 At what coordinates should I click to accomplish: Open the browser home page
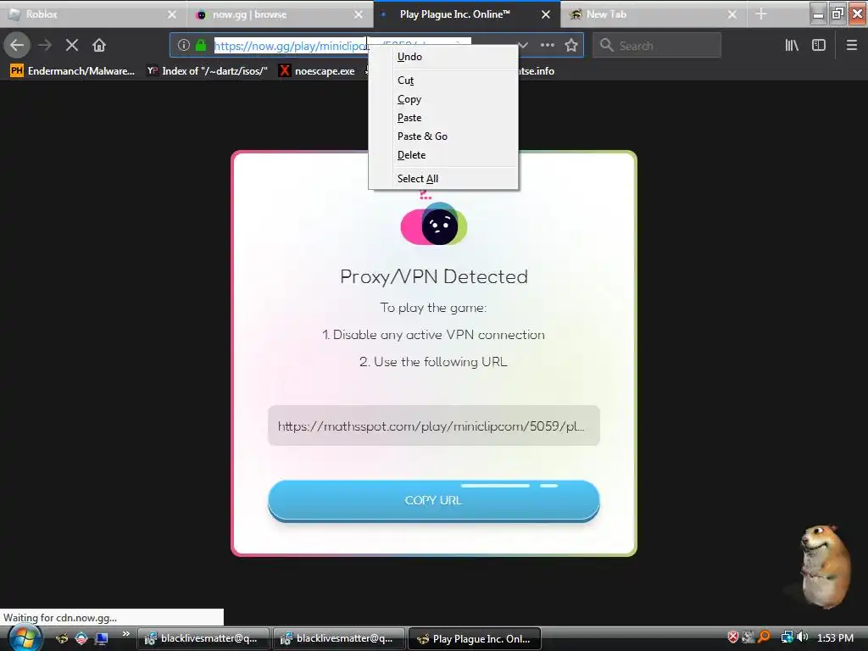pos(99,45)
